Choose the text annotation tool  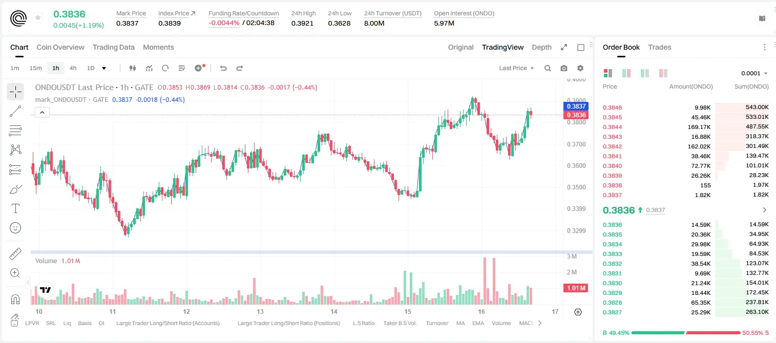click(x=15, y=208)
